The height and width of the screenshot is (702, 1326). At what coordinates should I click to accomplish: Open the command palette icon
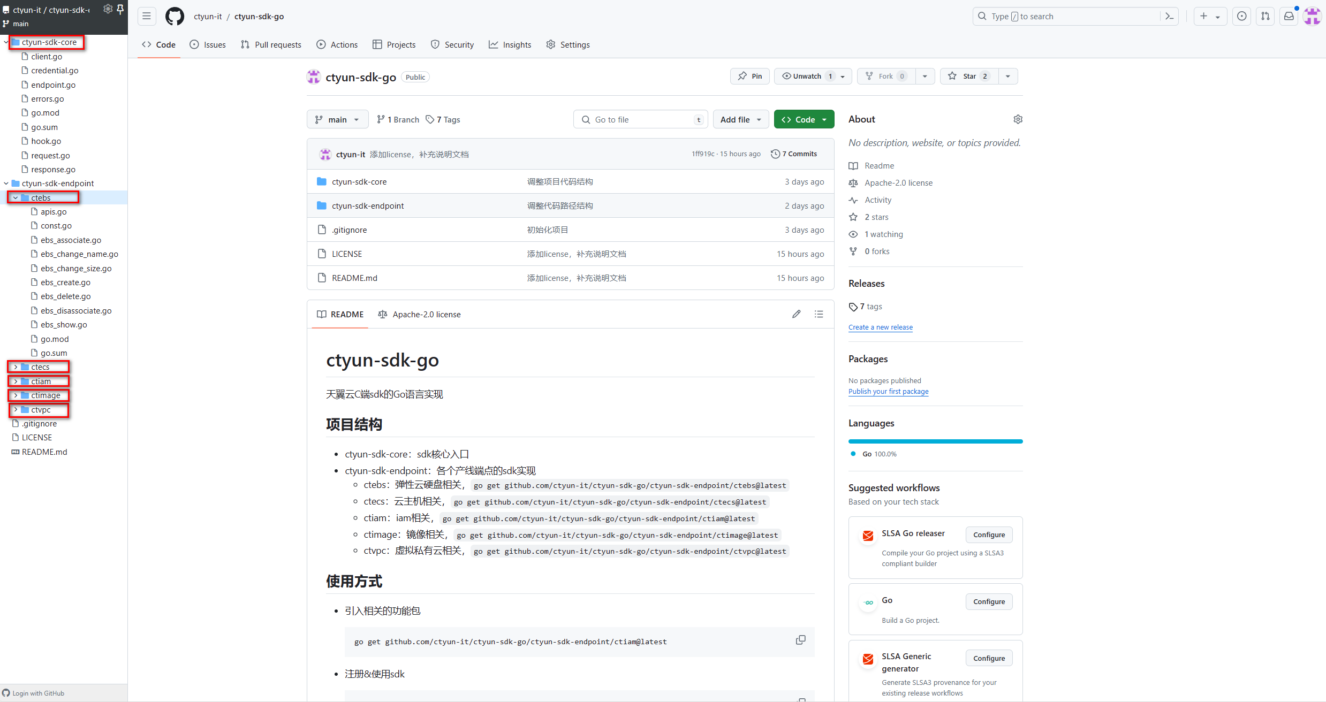(1170, 17)
